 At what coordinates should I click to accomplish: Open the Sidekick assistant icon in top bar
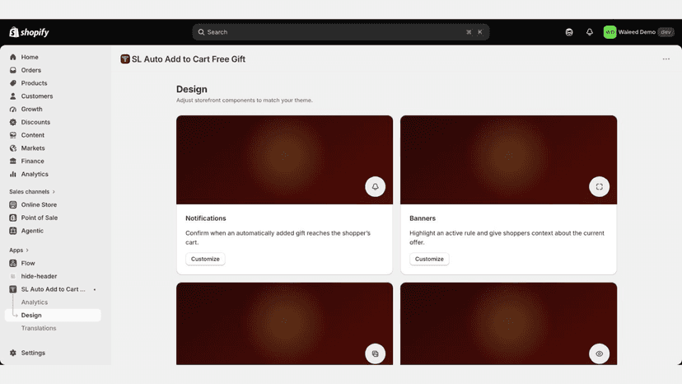(569, 32)
